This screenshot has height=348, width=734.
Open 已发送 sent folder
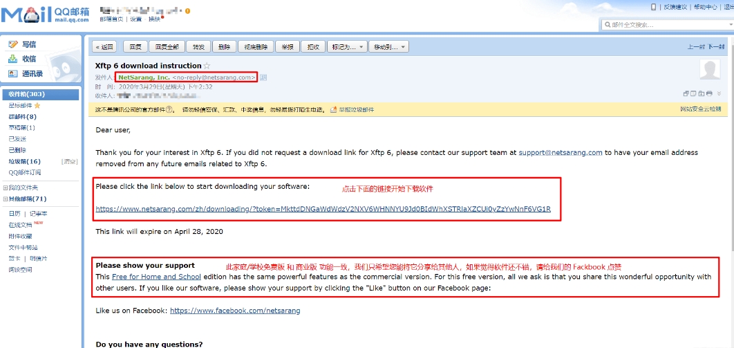click(17, 139)
